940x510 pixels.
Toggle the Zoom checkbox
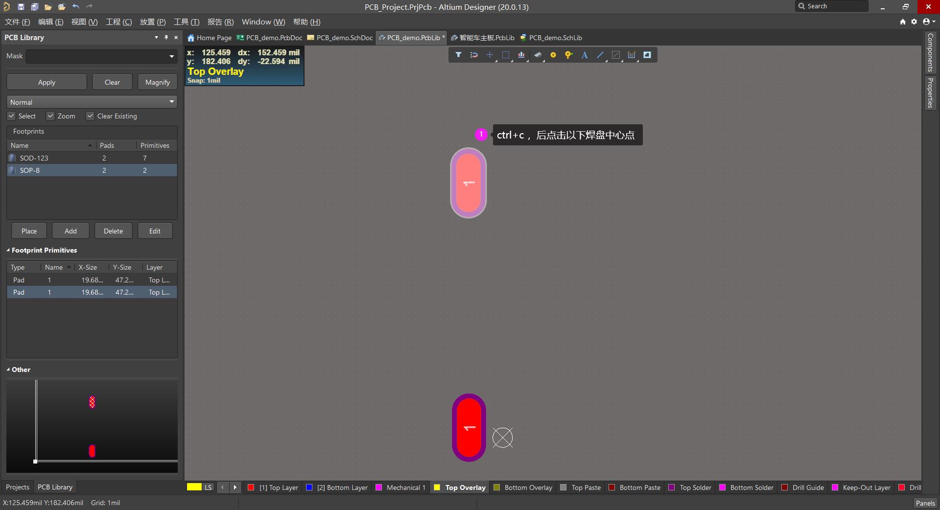50,116
